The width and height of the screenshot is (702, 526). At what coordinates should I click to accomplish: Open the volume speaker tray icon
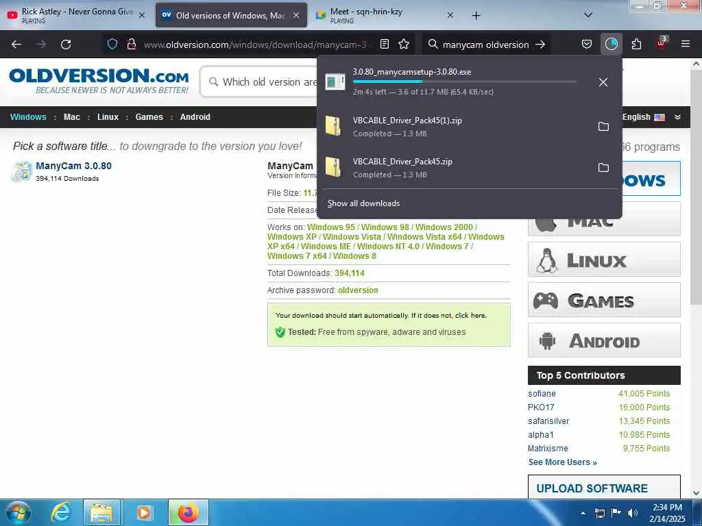tap(633, 513)
